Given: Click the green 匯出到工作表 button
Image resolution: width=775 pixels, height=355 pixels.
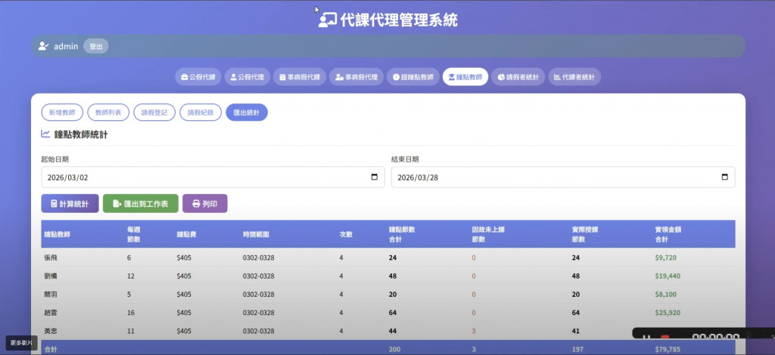Looking at the screenshot, I should (140, 204).
